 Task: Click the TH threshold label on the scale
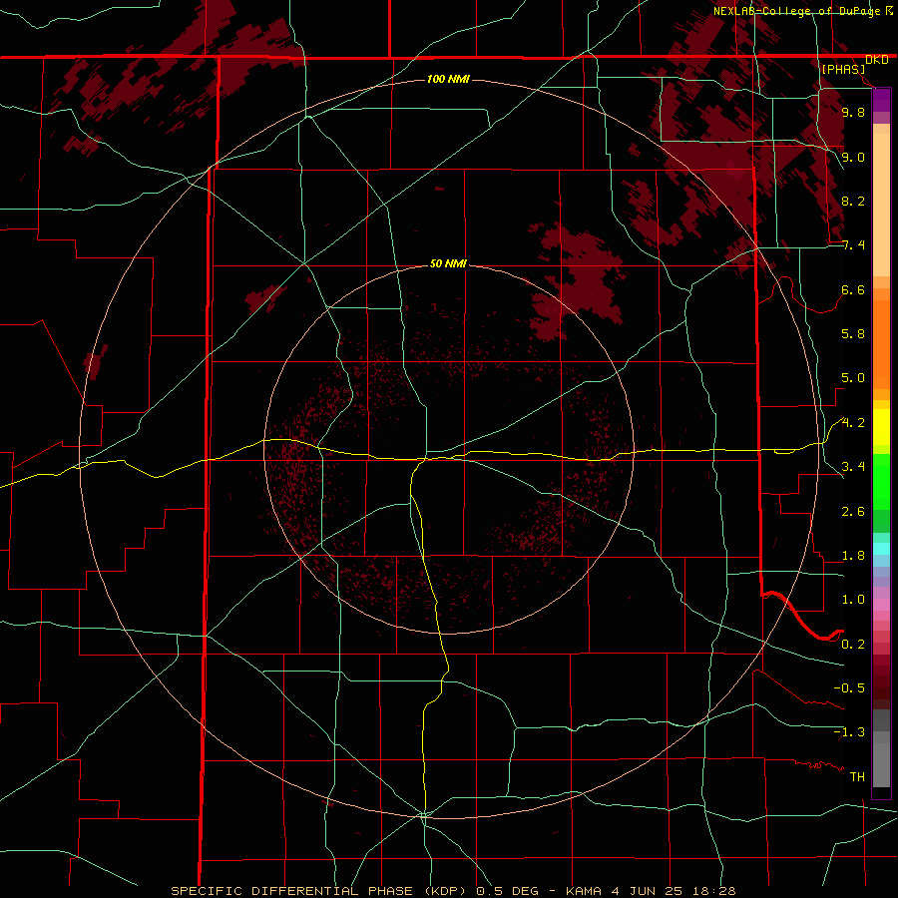(x=857, y=777)
